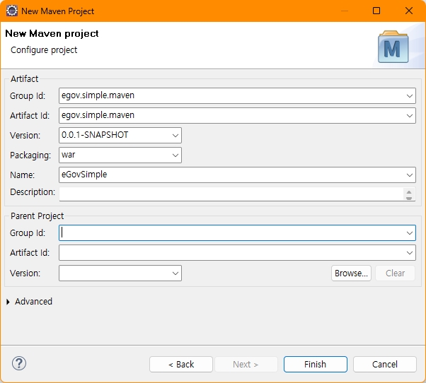This screenshot has height=383, width=426.
Task: Click the Browse... button
Action: [351, 273]
